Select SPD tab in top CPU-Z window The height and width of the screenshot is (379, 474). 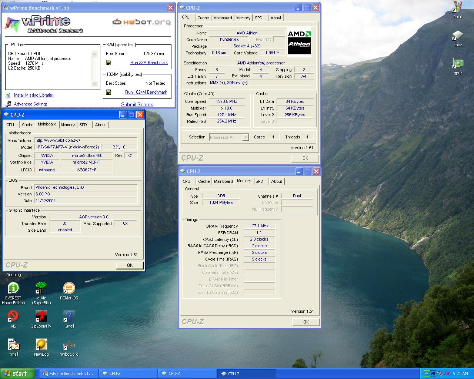(x=259, y=18)
